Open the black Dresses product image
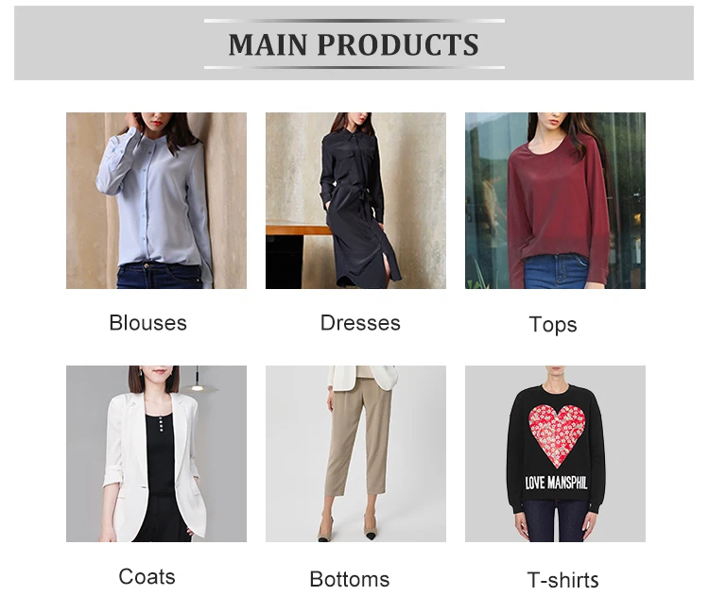 [x=355, y=200]
